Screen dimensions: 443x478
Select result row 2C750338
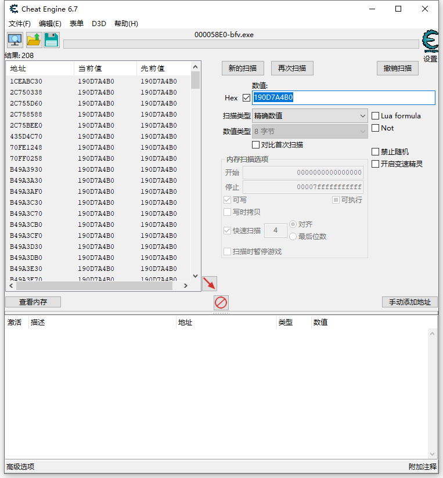[x=99, y=92]
